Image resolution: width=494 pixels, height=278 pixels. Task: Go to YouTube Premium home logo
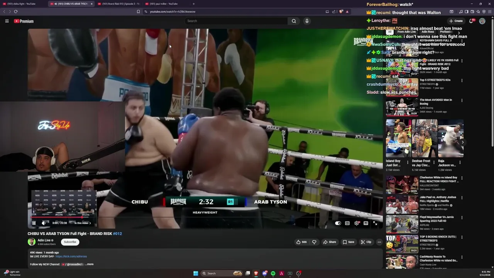click(x=24, y=21)
